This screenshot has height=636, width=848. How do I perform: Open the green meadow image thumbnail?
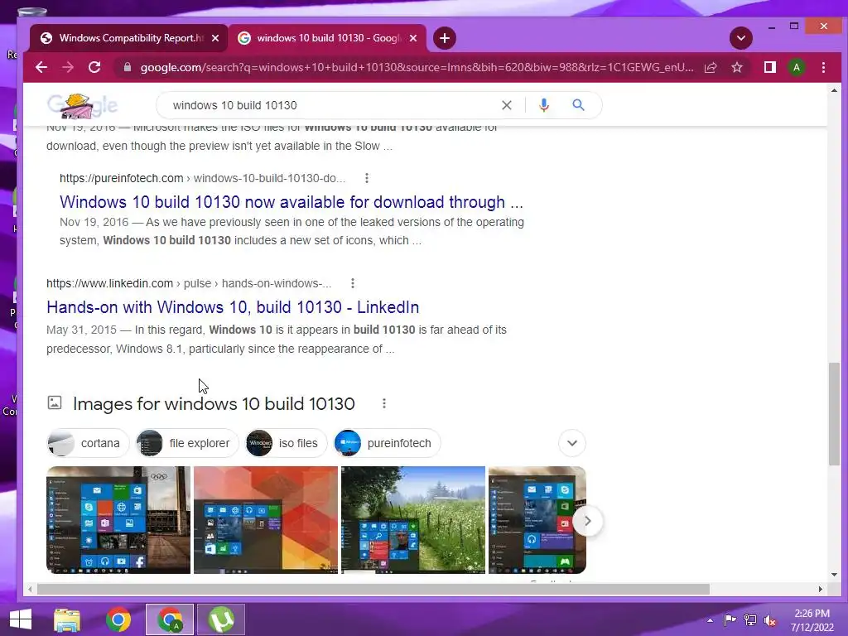click(x=413, y=520)
